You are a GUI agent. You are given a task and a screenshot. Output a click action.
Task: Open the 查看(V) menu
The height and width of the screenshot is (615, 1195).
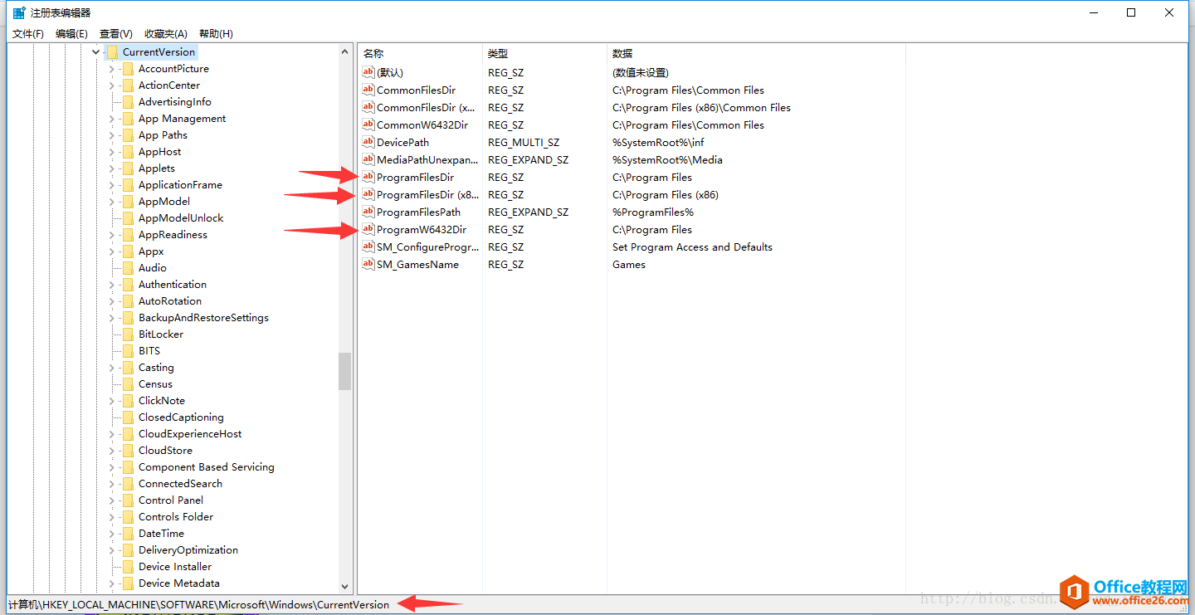click(x=116, y=34)
